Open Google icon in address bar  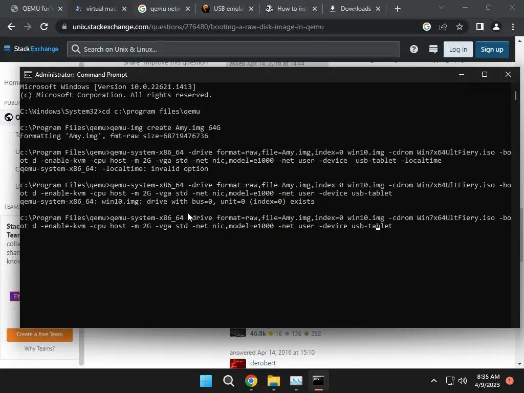pyautogui.click(x=426, y=27)
